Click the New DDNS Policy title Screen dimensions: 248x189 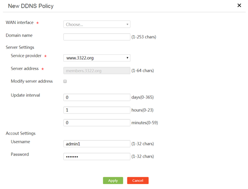pos(31,6)
